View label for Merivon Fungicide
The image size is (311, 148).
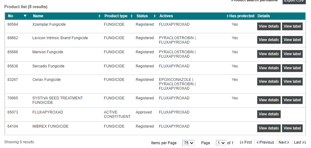(x=292, y=54)
